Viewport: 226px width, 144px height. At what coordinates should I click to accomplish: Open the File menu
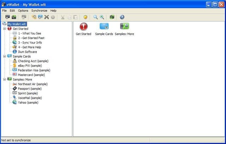click(4, 11)
